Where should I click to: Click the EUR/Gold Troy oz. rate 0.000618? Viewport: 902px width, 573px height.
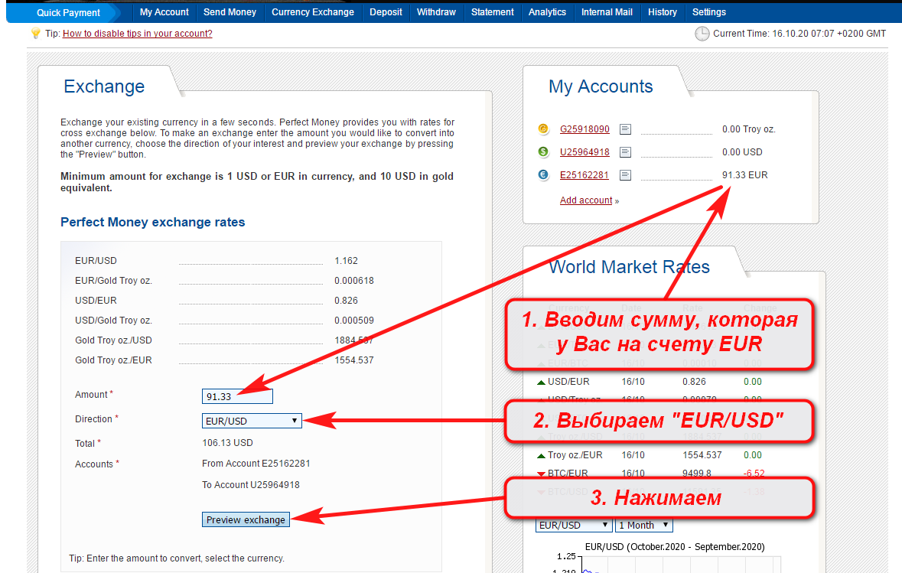[x=354, y=281]
